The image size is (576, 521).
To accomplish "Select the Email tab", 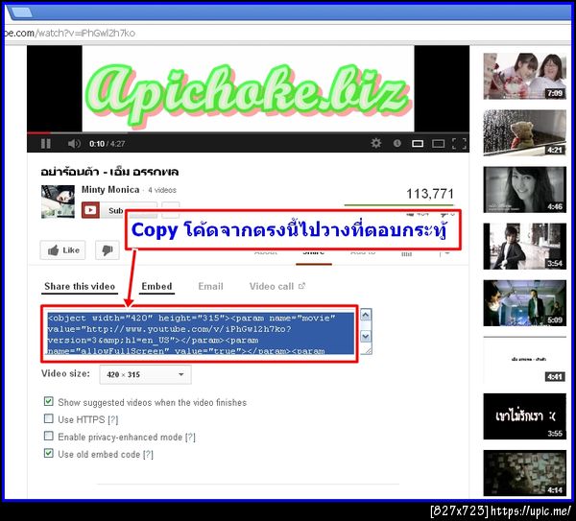I will (x=210, y=286).
